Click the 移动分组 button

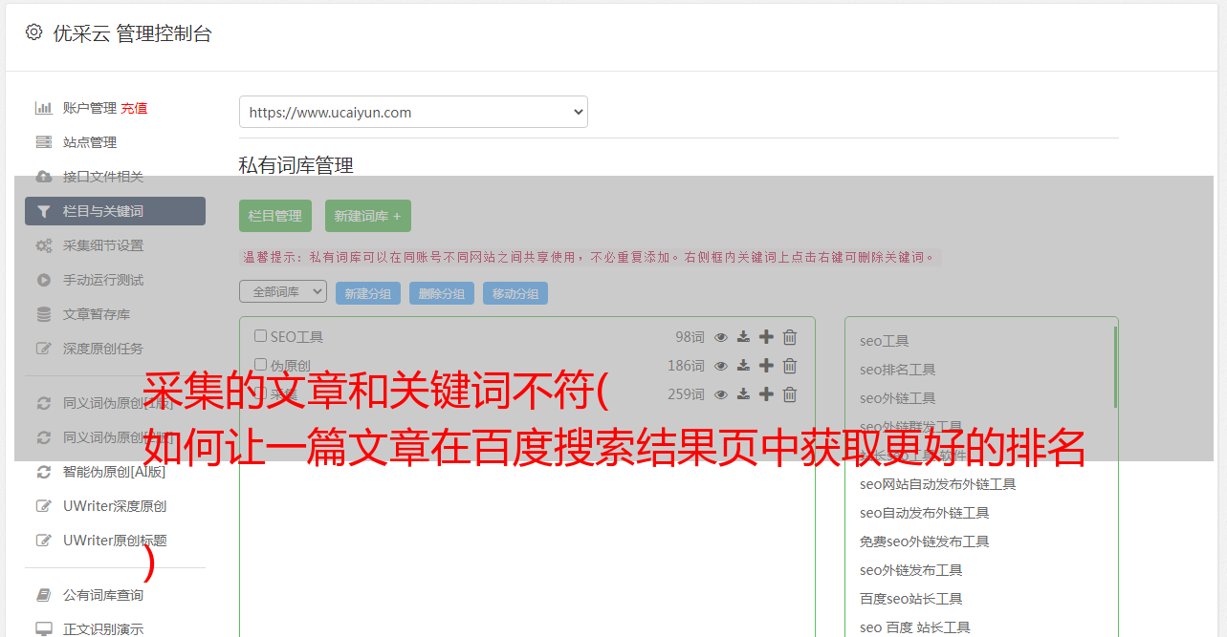pos(515,293)
